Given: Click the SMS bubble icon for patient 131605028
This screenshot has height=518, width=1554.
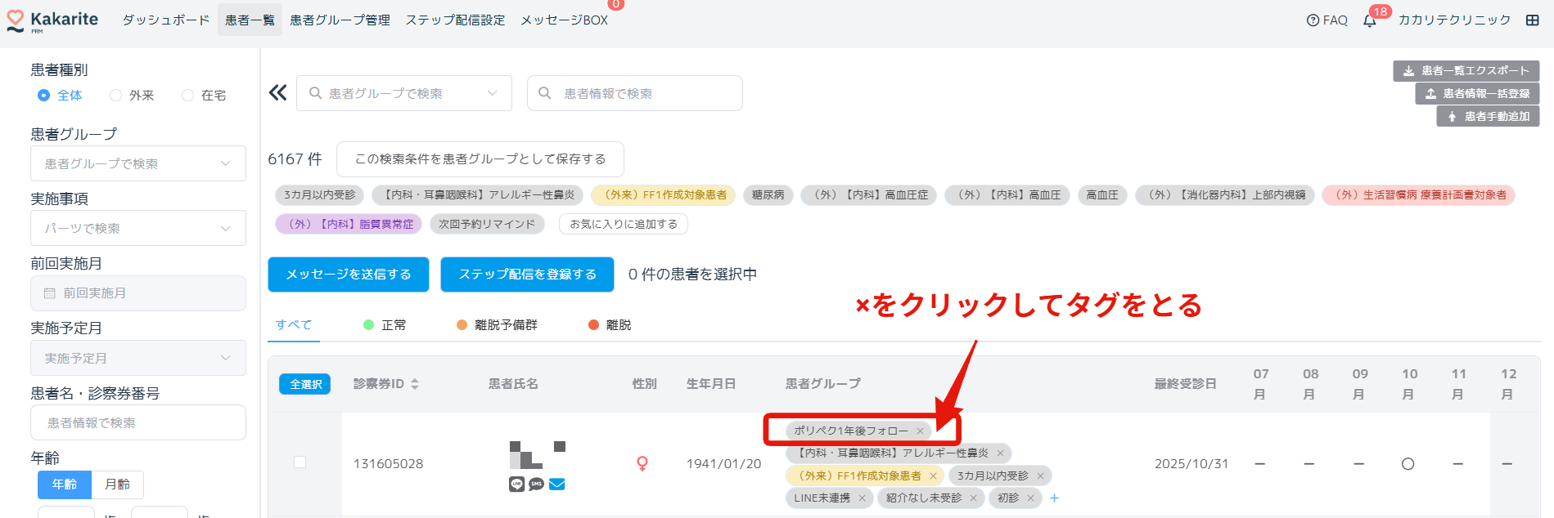Looking at the screenshot, I should point(536,484).
